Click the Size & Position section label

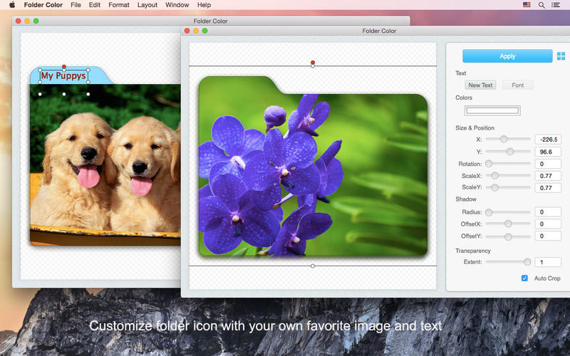[475, 128]
